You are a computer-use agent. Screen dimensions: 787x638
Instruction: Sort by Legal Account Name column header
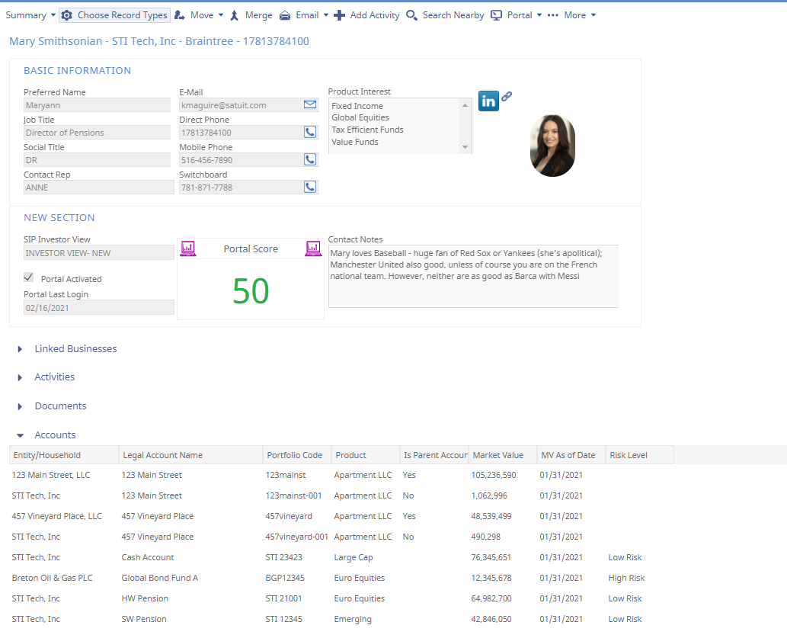coord(190,455)
